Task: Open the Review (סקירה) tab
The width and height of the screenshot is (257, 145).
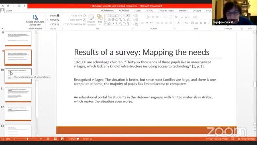Action: (149, 10)
